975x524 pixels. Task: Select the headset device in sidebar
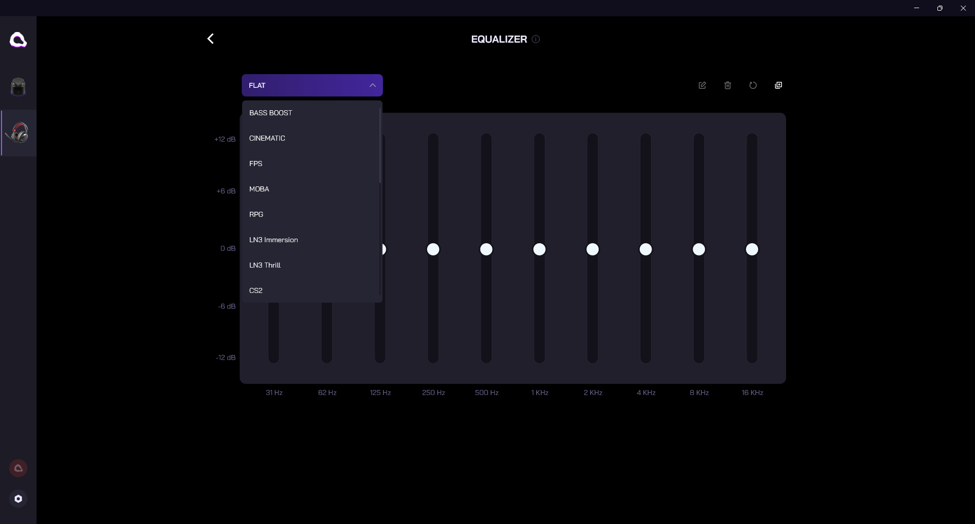pos(19,133)
